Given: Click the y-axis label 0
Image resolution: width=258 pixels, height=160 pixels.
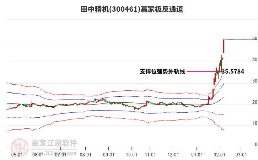Looking at the screenshot, I should tap(256, 144).
